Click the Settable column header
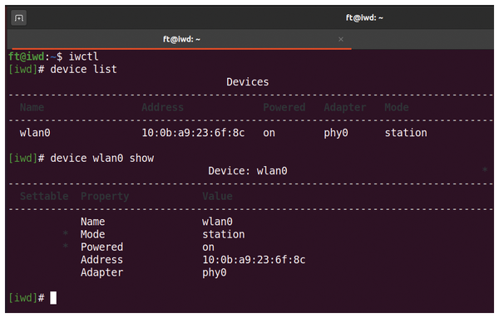Viewport: 499px width, 318px height. pos(44,196)
